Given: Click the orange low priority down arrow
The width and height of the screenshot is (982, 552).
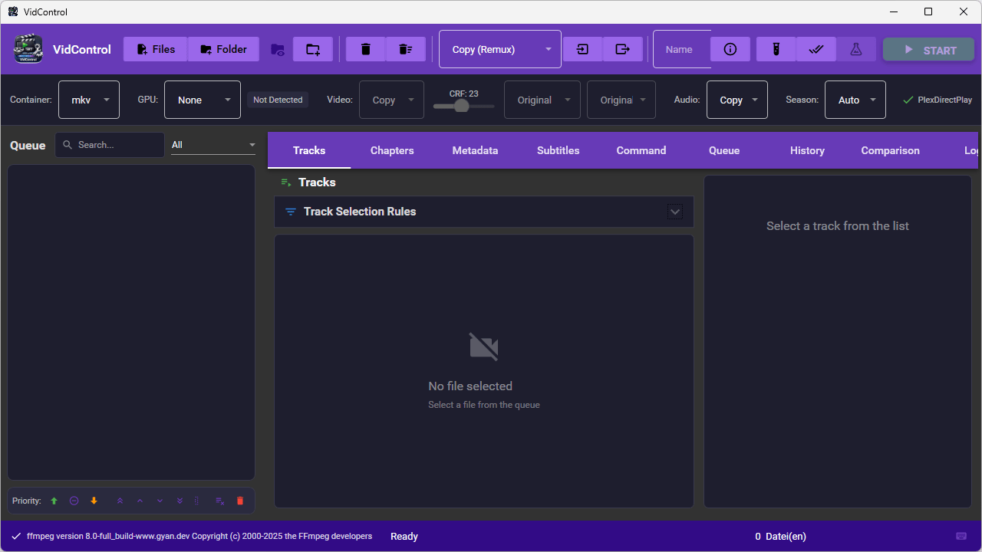Looking at the screenshot, I should (94, 501).
